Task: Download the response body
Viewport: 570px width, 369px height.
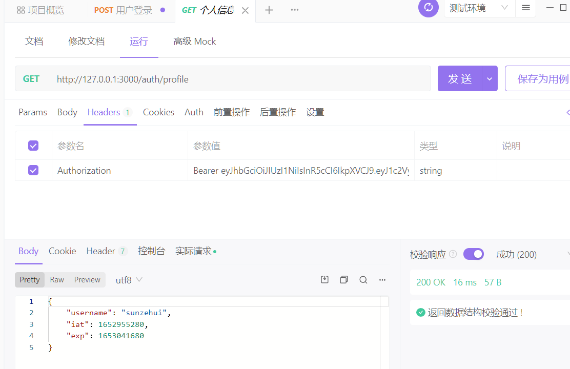Action: [324, 279]
